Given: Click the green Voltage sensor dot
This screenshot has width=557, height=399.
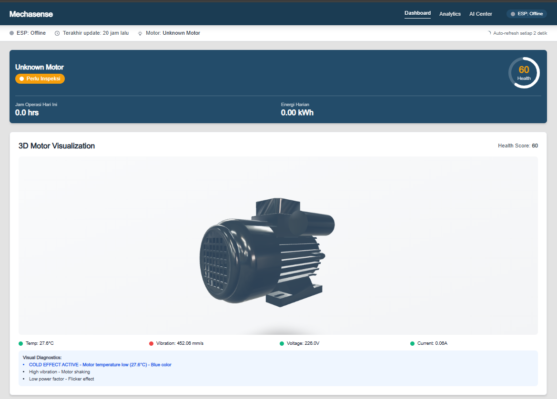Looking at the screenshot, I should (283, 343).
